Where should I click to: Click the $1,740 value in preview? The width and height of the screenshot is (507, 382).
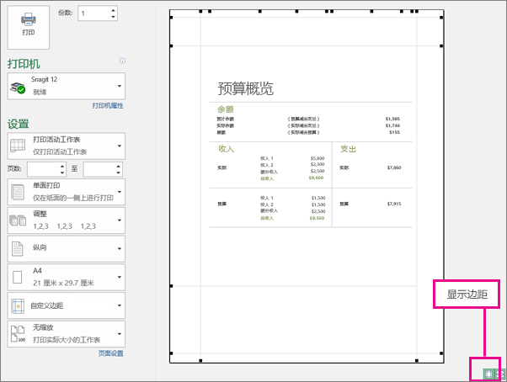392,125
